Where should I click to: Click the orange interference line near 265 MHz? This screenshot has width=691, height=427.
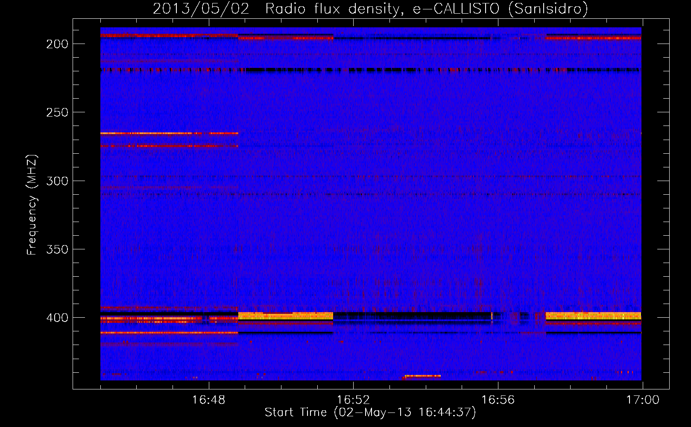tap(169, 133)
